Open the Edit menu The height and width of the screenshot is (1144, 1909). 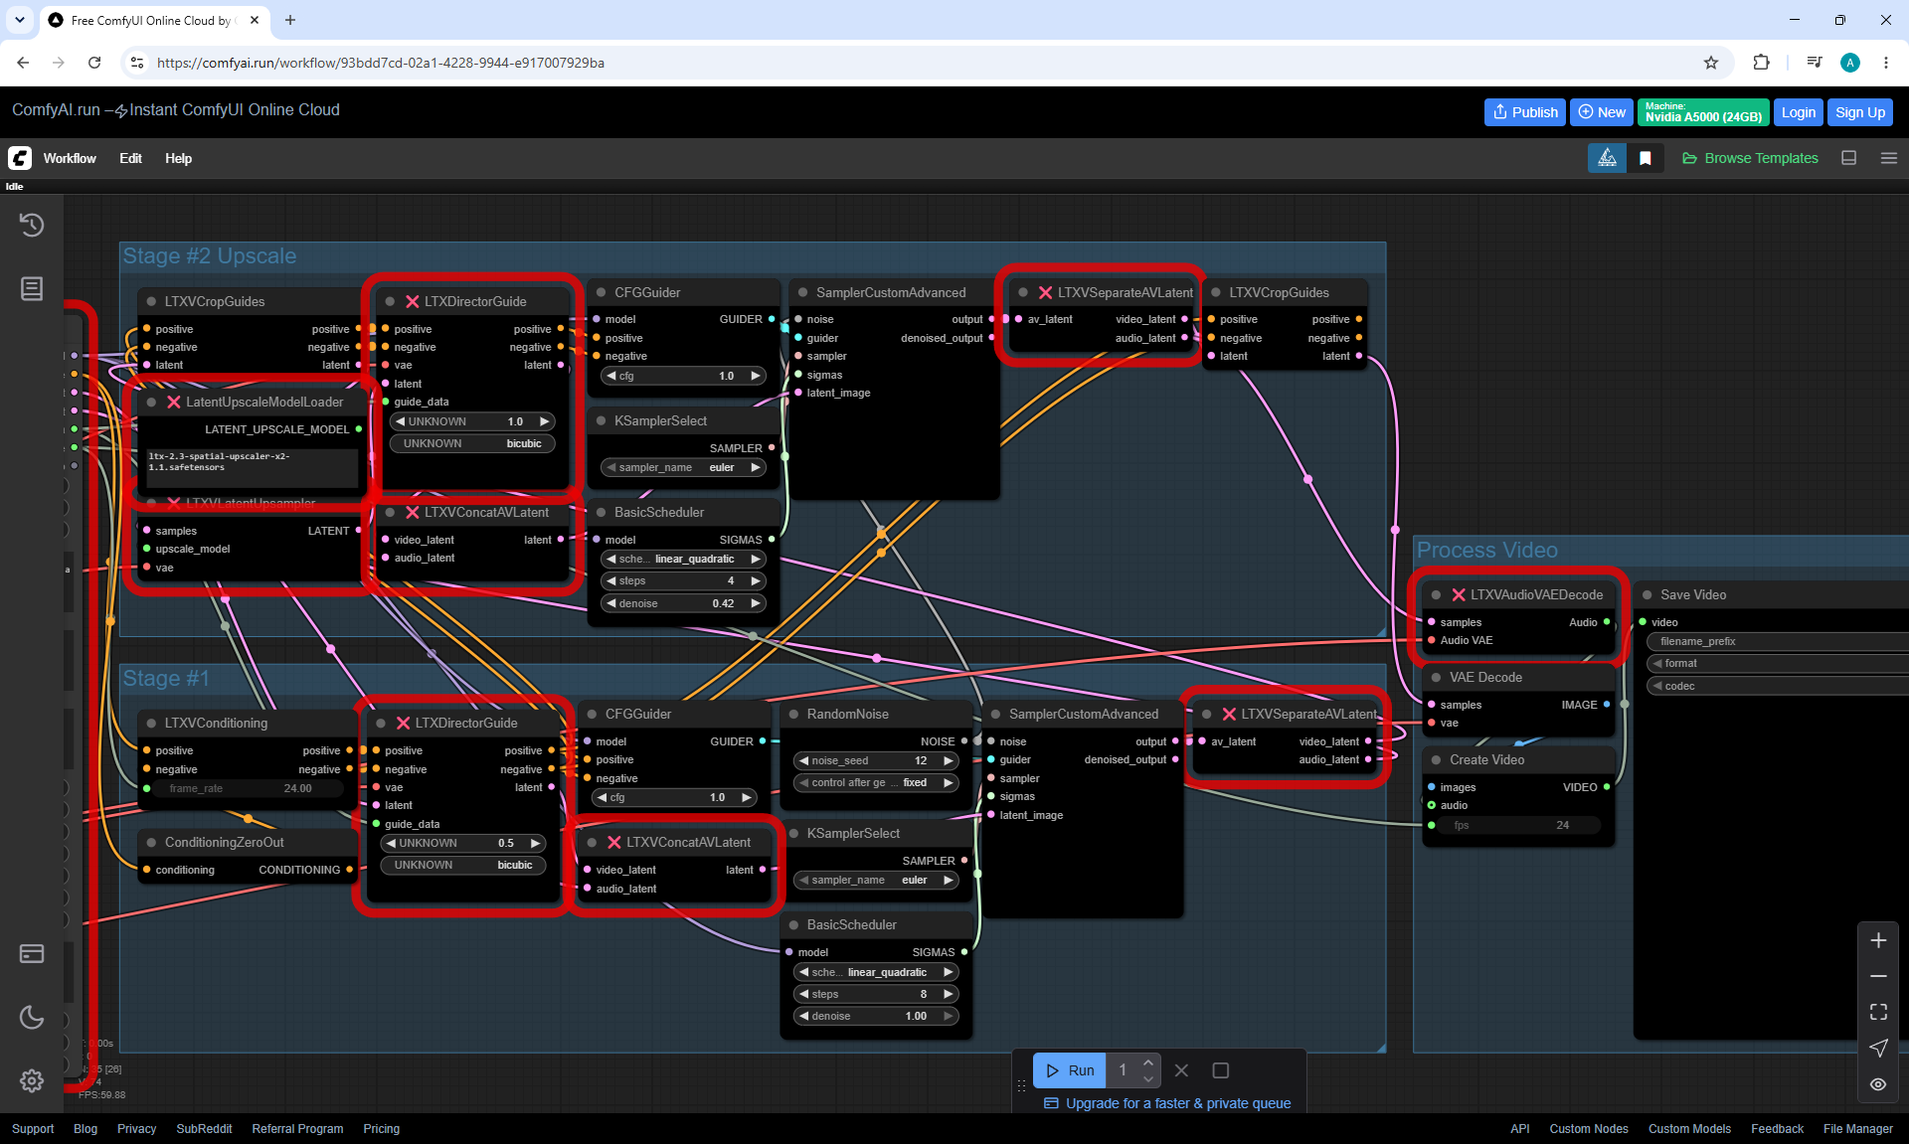click(130, 158)
